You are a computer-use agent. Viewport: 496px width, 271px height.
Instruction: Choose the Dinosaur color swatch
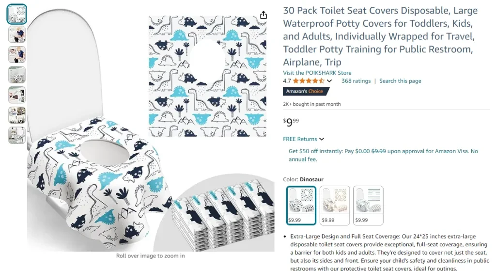(x=301, y=206)
